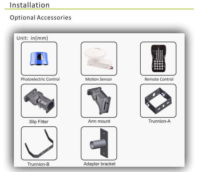
Task: Click the Motion Sensor caption
Action: (99, 79)
